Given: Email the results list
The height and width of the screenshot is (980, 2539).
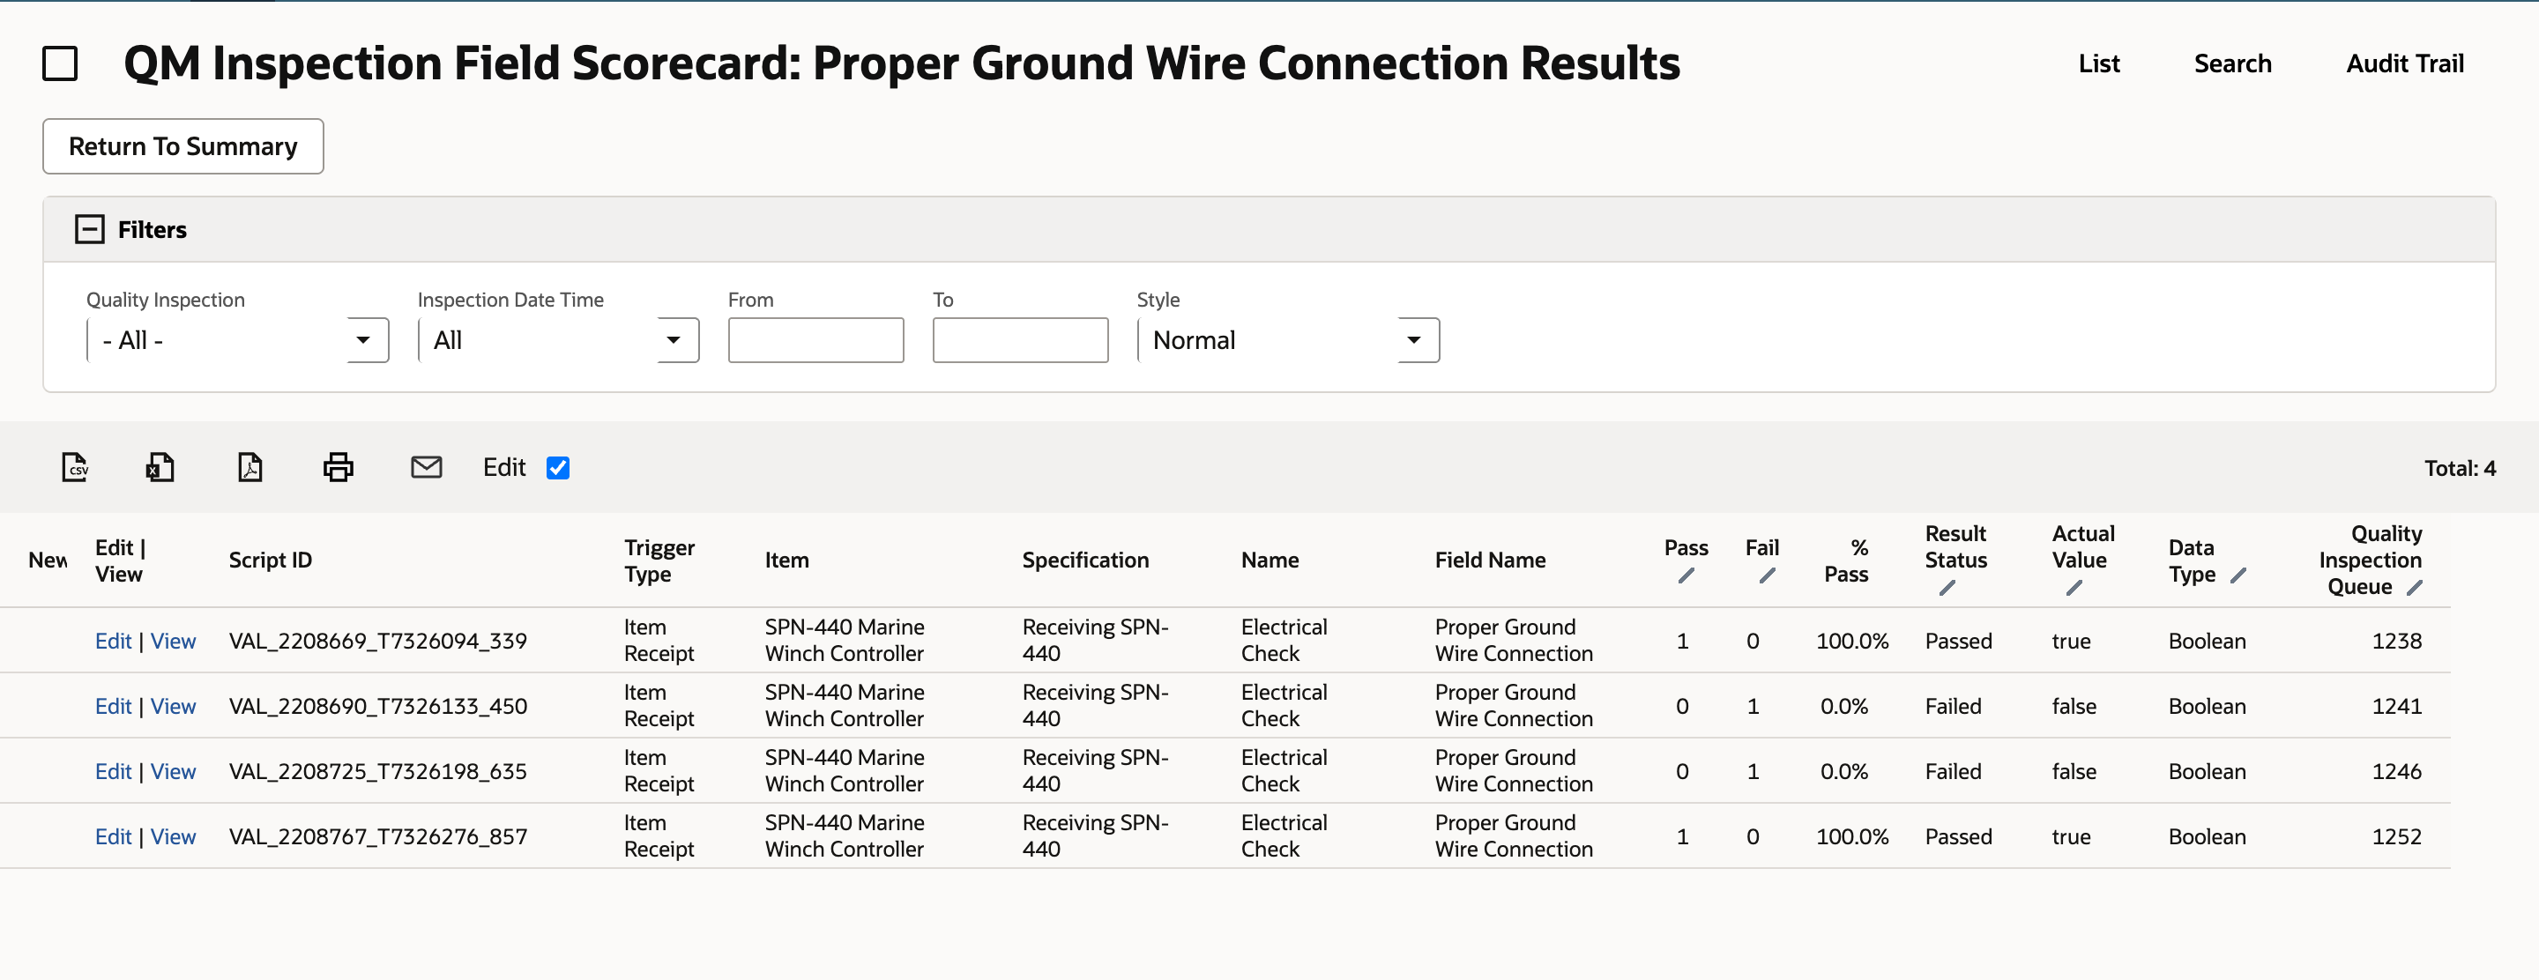Looking at the screenshot, I should coord(426,467).
